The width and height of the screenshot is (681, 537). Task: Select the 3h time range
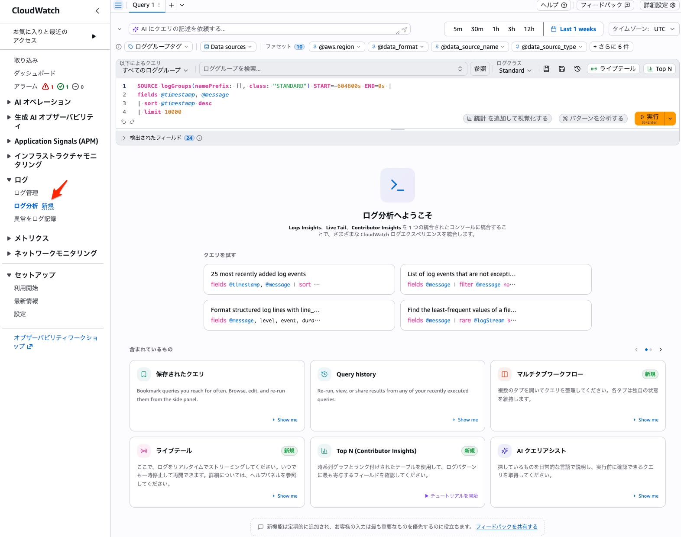click(511, 29)
